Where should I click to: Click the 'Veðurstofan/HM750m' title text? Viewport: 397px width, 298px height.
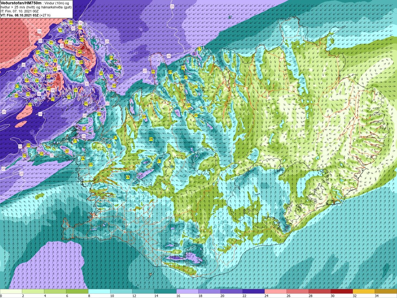21,3
